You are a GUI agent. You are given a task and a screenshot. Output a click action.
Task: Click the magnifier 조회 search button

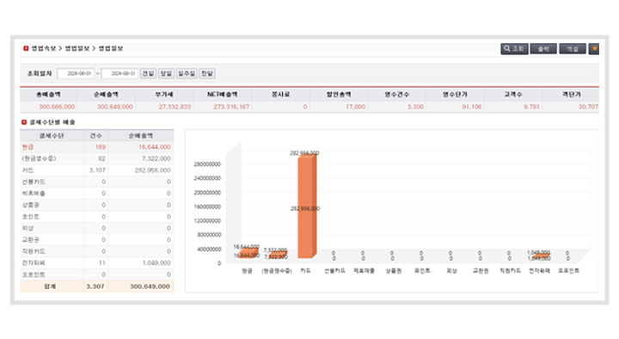[514, 48]
